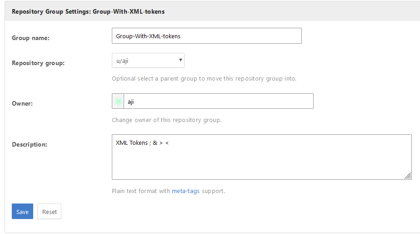Click the 'Repository group:' label

pyautogui.click(x=38, y=63)
